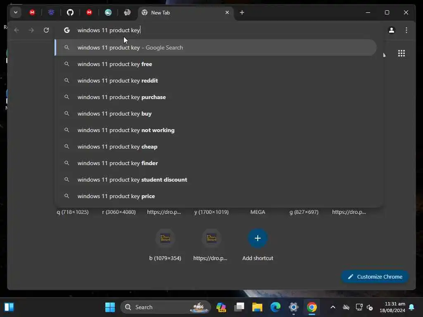Image resolution: width=423 pixels, height=317 pixels.
Task: Click the muted volume tray icon
Action: coord(370,307)
